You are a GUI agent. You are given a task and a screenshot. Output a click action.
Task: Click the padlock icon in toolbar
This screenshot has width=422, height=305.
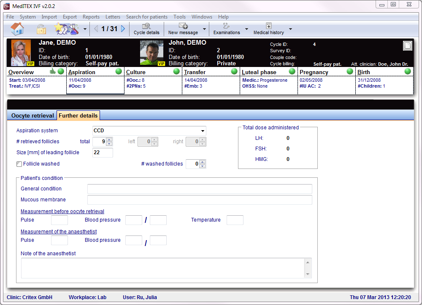pos(41,29)
